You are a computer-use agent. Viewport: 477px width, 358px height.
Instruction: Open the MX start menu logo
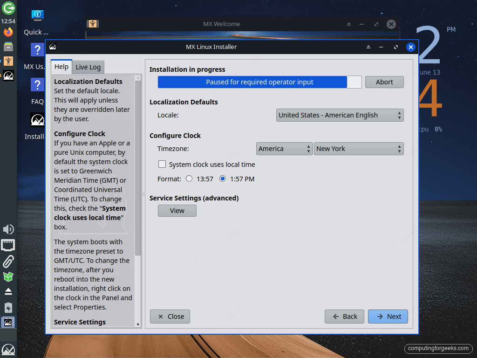[8, 350]
